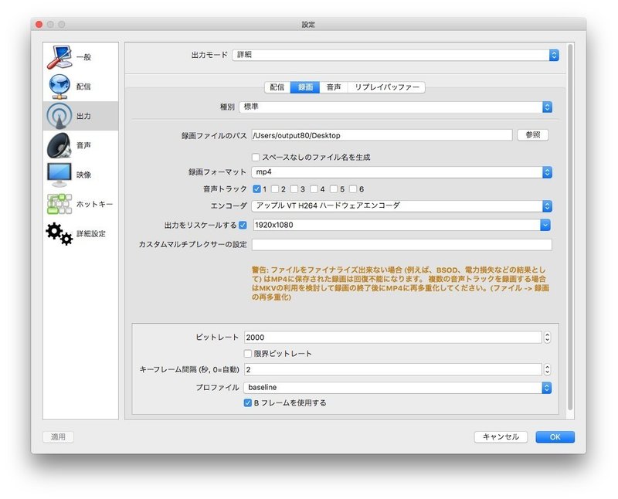Select the 録画 tab
The height and width of the screenshot is (499, 618).
[305, 87]
